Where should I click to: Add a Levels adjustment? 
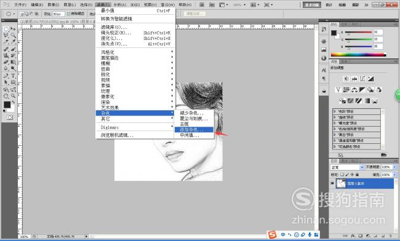pyautogui.click(x=354, y=79)
